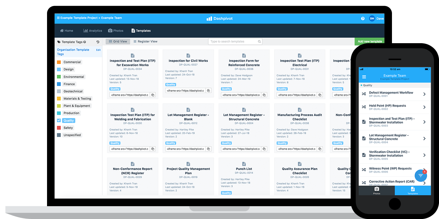Screen dimensions: 439x219
Task: Uncheck the Quality tag filter
Action: [x=59, y=120]
